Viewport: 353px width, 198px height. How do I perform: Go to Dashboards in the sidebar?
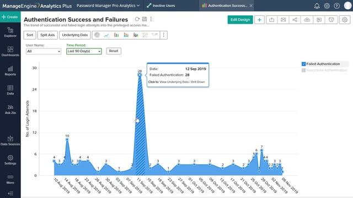tap(10, 51)
